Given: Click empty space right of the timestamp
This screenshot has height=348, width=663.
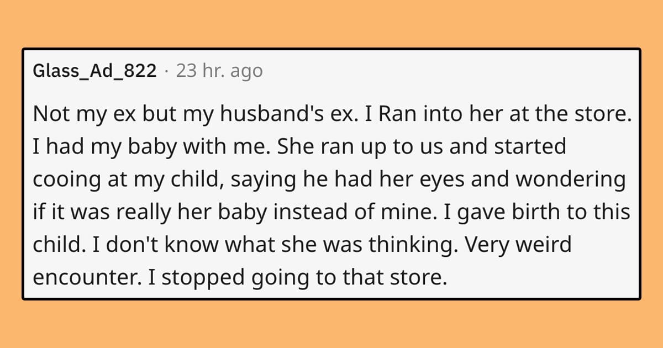Looking at the screenshot, I should pos(442,72).
